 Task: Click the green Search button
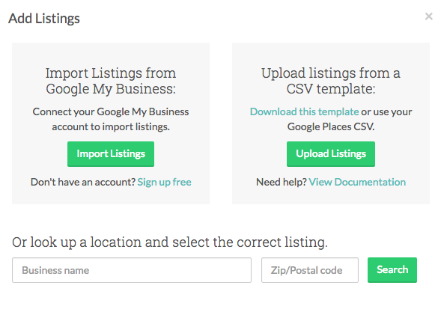click(392, 269)
